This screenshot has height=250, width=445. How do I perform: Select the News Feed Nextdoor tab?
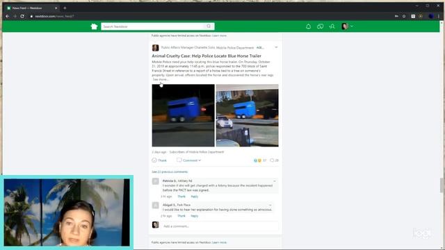click(32, 8)
